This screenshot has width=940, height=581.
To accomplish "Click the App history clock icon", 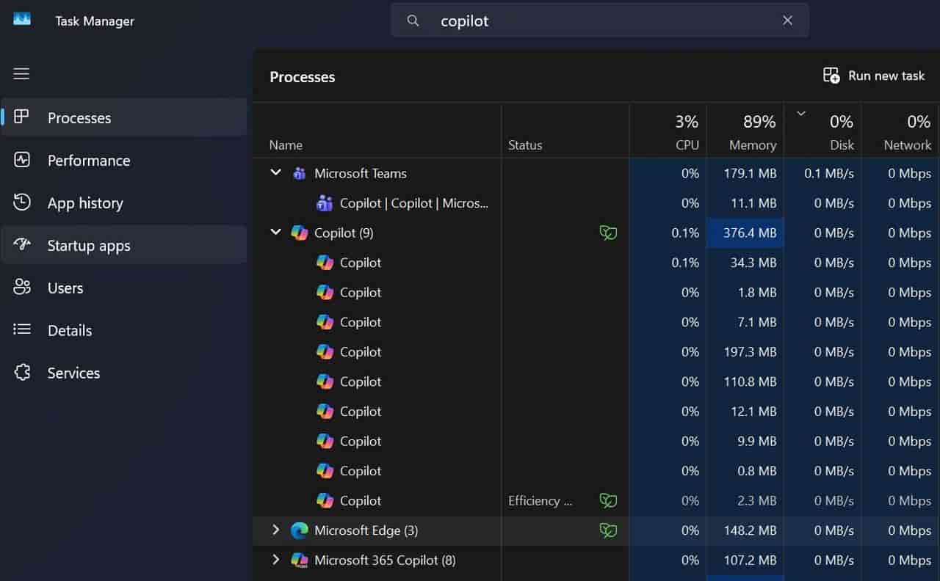I will click(x=22, y=202).
